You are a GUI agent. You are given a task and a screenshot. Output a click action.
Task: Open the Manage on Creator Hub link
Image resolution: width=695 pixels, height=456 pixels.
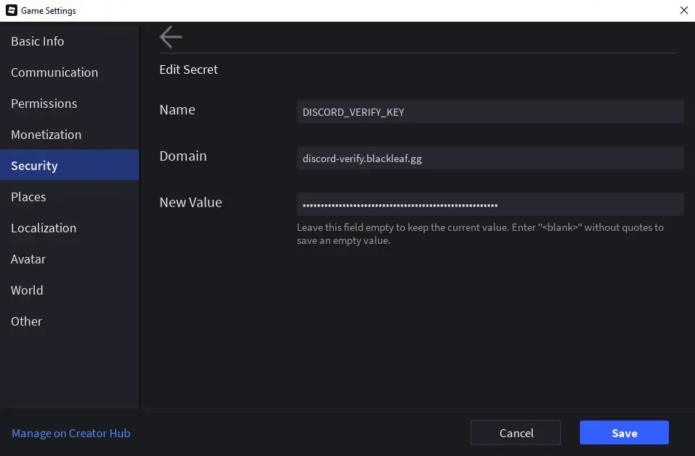71,434
